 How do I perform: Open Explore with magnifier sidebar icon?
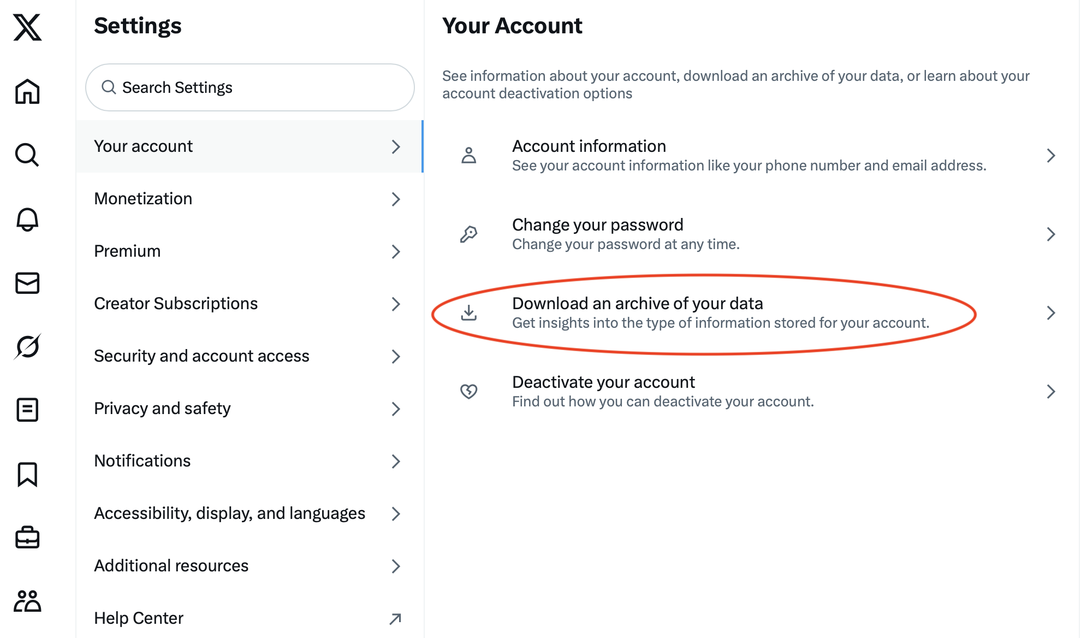point(27,155)
